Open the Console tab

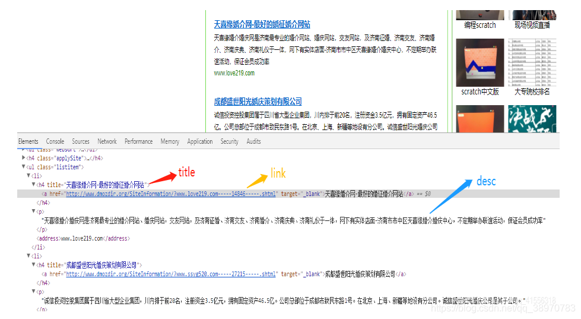pos(55,141)
